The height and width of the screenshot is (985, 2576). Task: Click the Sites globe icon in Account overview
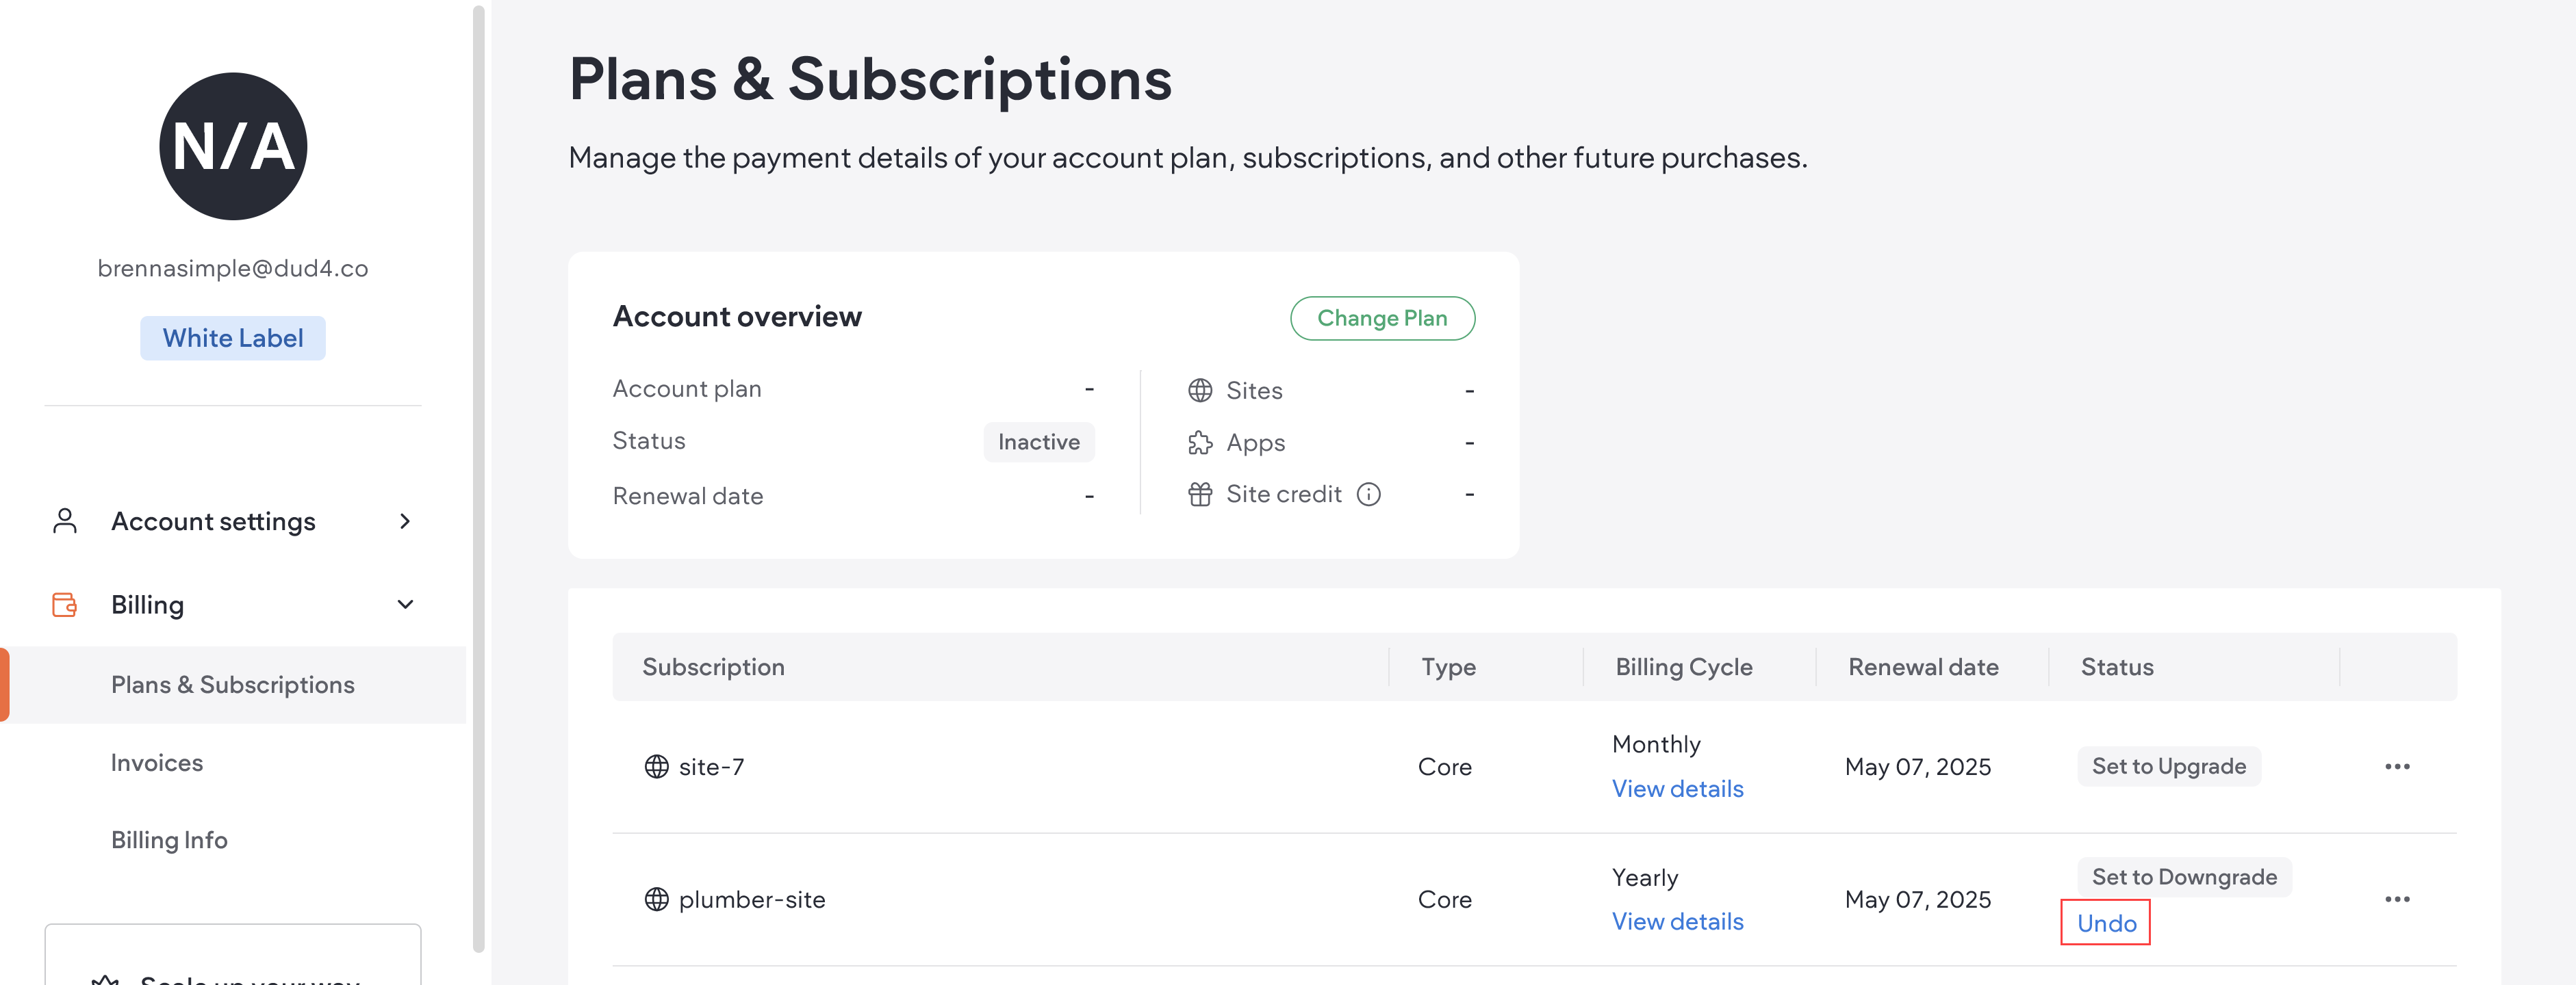point(1200,391)
